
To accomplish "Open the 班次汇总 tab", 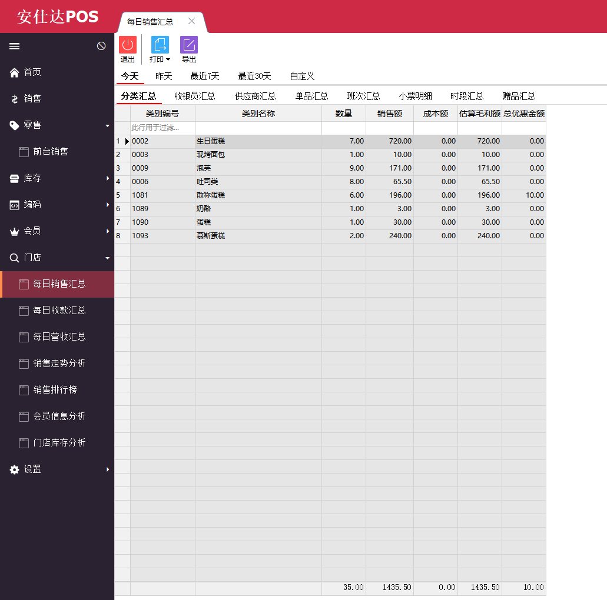I will 363,96.
